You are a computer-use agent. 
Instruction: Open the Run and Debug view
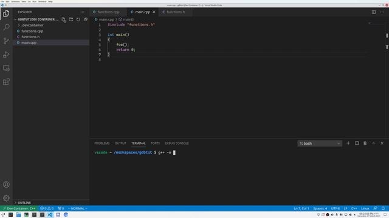[x=6, y=54]
